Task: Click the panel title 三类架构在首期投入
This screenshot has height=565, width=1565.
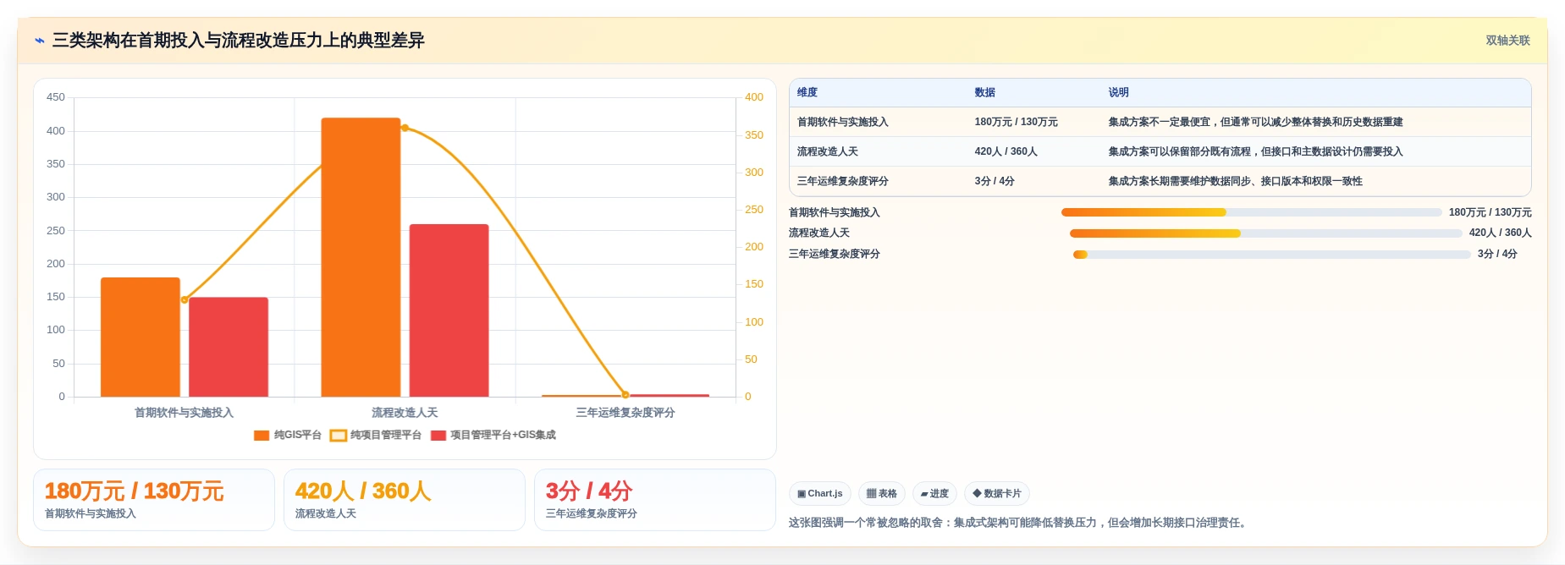Action: 238,41
